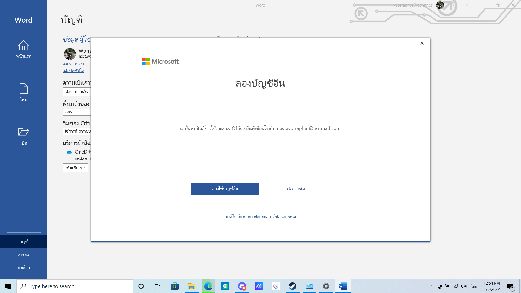This screenshot has height=293, width=521.
Task: Open the Home (หน้าแรก) page in Word sidebar
Action: 24,49
